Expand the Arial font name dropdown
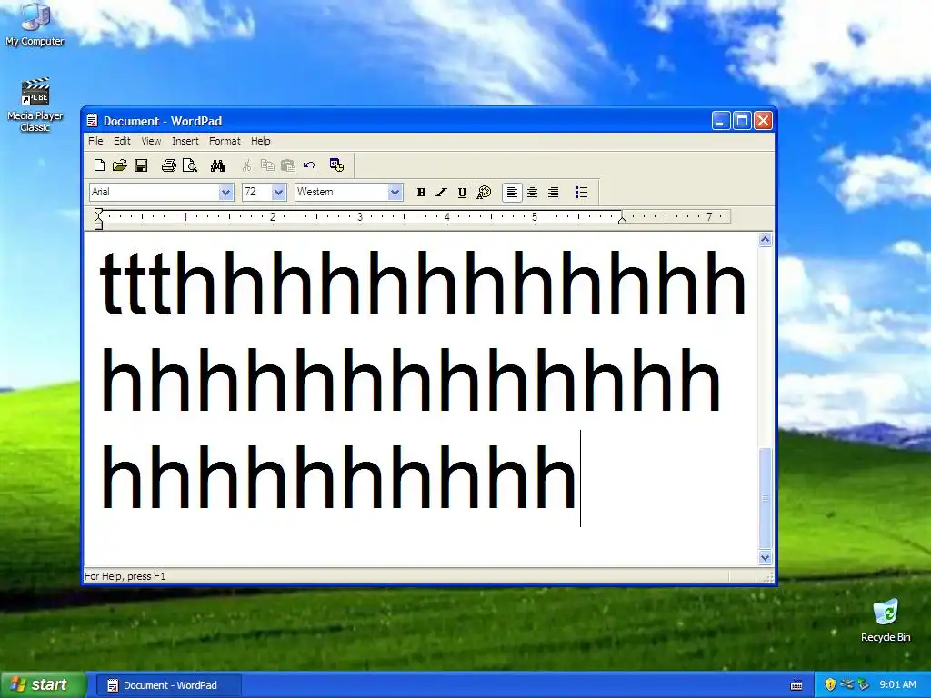 click(225, 193)
